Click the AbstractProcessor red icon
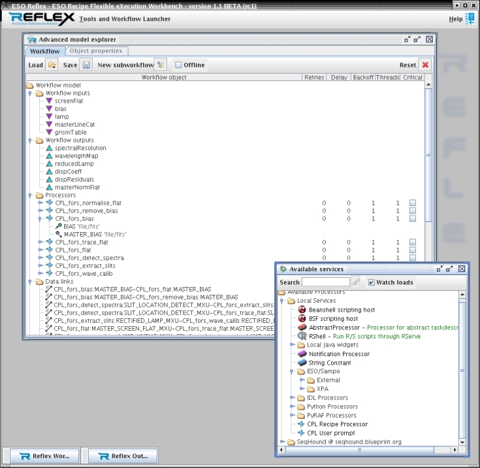Screen dimensions: 480x468 [302, 327]
